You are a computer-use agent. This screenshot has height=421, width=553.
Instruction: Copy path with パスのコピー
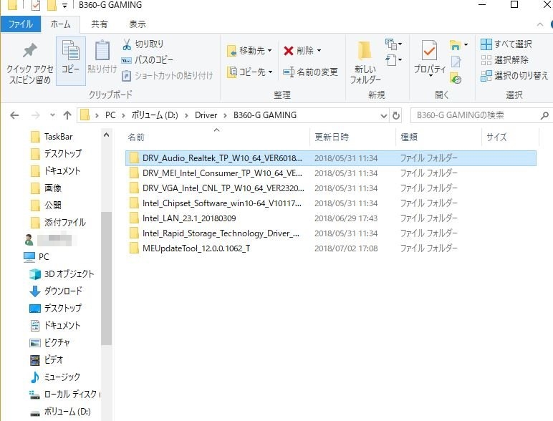pos(147,60)
